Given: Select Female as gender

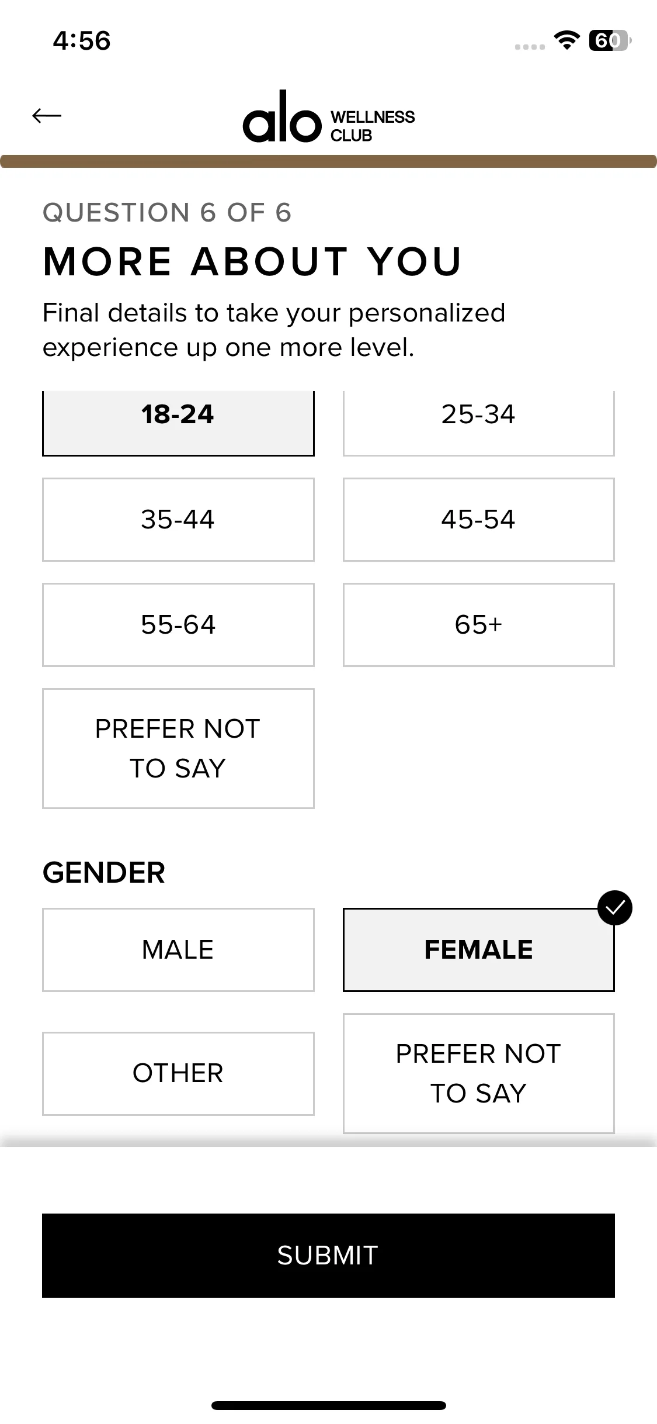Looking at the screenshot, I should (478, 950).
